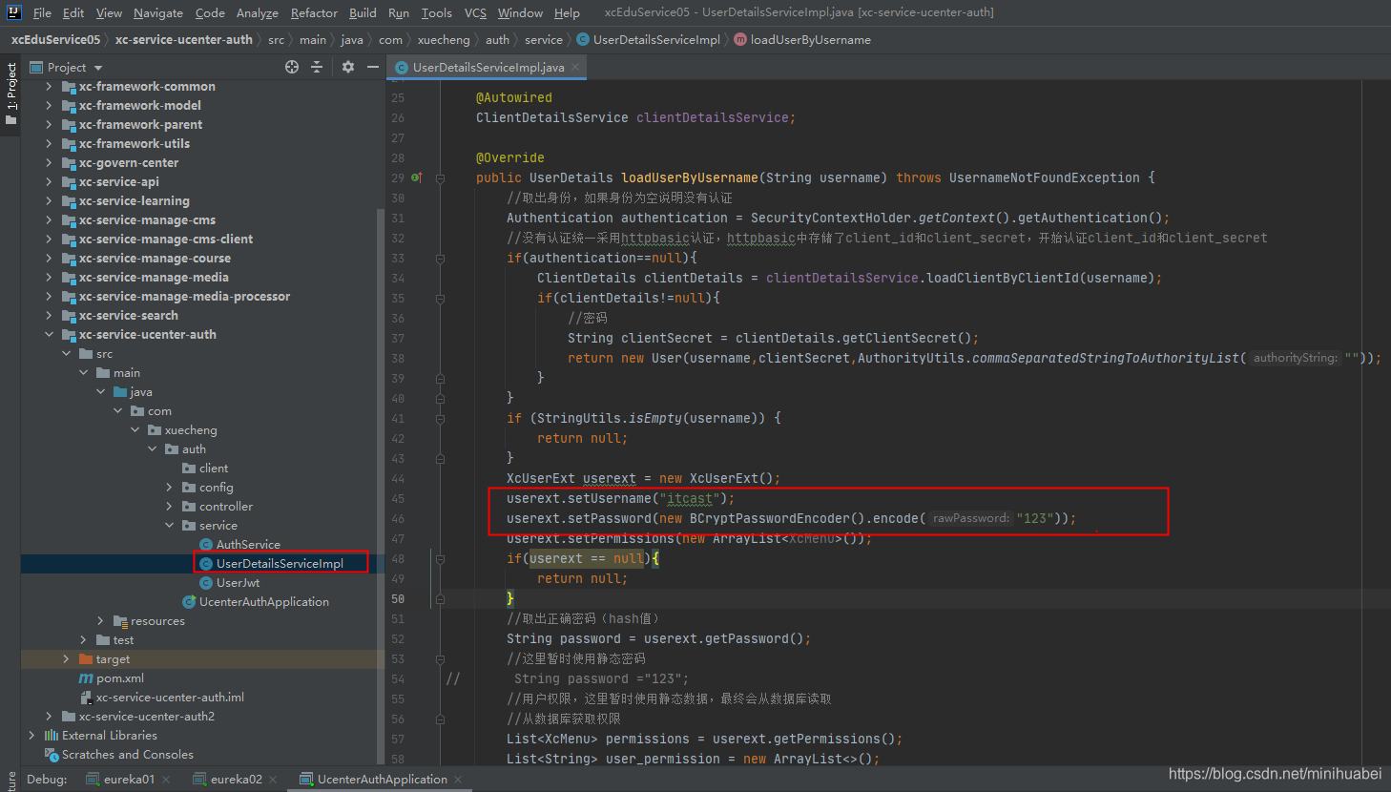This screenshot has width=1391, height=792.
Task: Click the Scratches and Consoles icon
Action: click(x=52, y=754)
